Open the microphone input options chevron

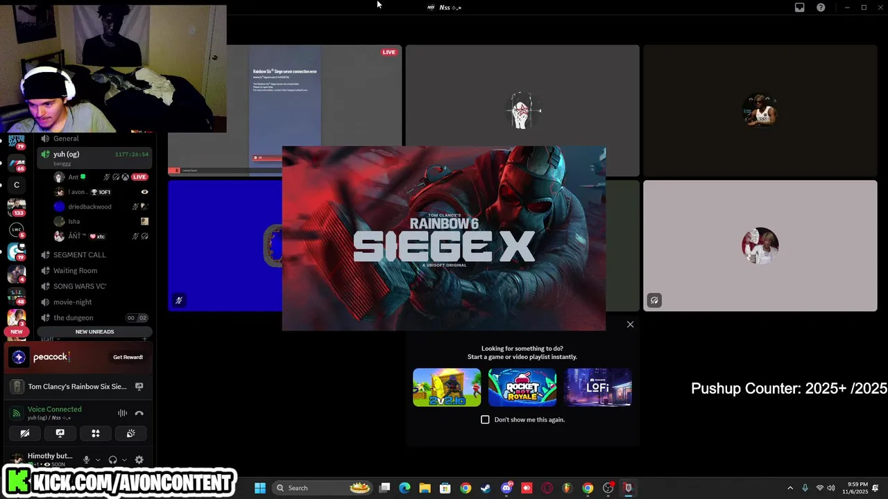pyautogui.click(x=98, y=459)
